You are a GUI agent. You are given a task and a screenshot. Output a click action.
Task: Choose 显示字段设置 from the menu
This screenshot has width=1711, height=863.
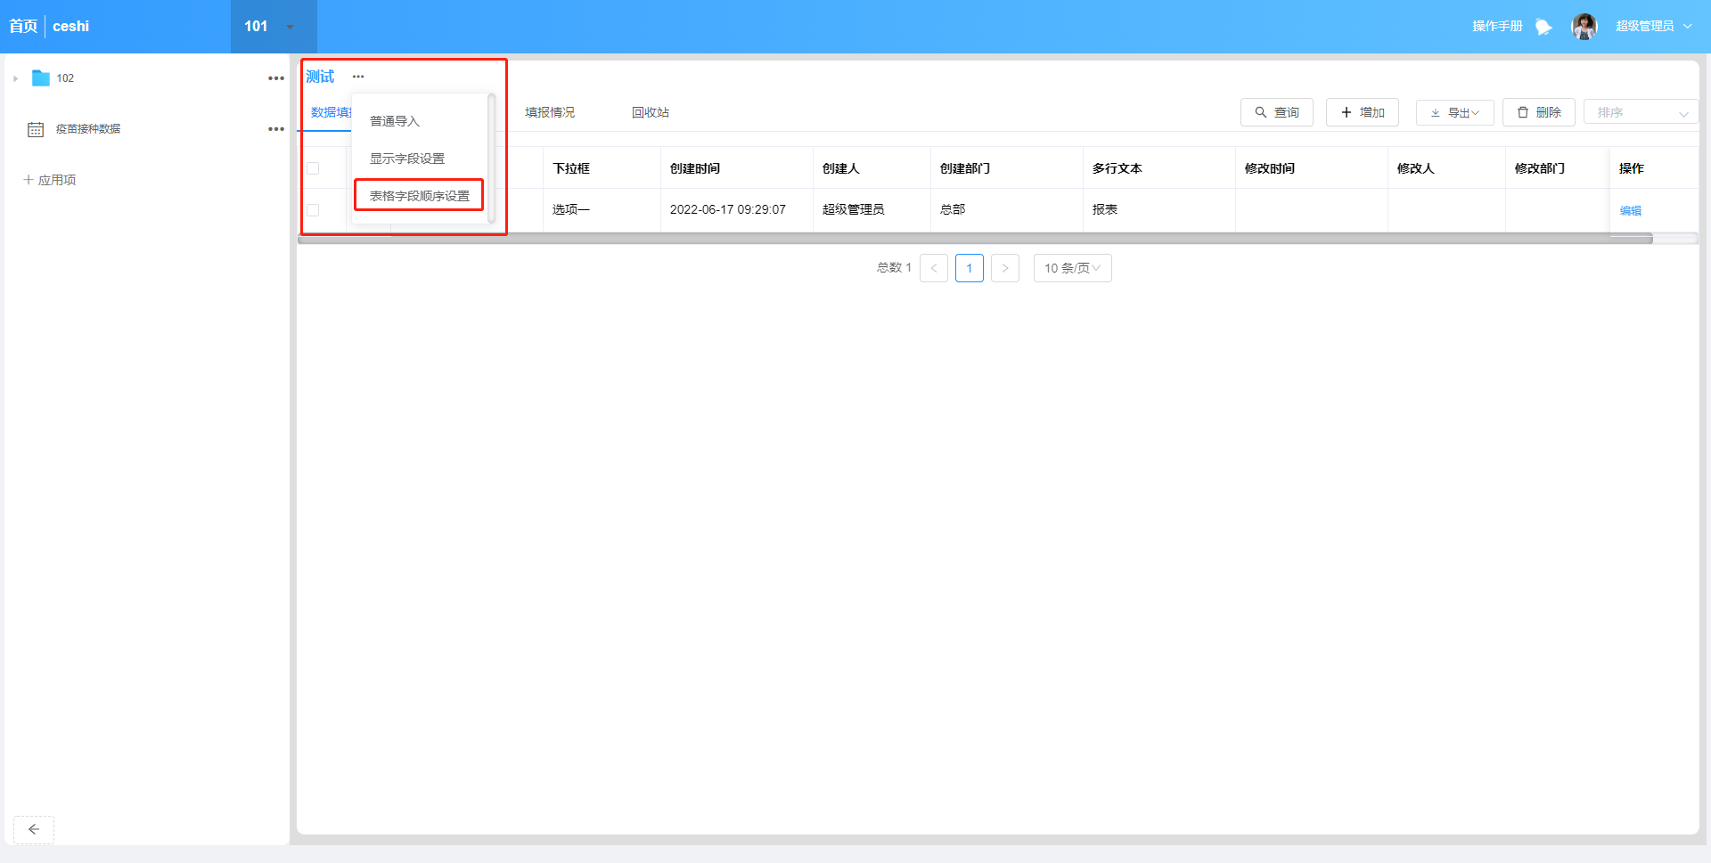(407, 159)
